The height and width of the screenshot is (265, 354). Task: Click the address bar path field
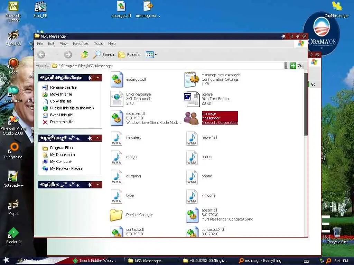click(168, 66)
